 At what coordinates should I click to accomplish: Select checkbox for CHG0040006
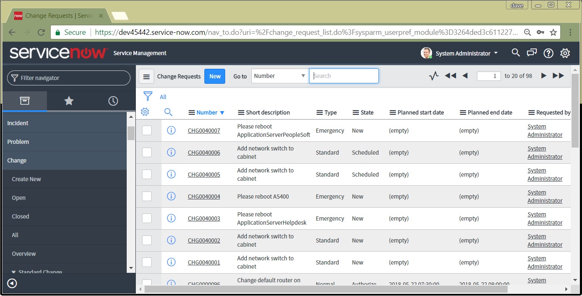pyautogui.click(x=147, y=152)
